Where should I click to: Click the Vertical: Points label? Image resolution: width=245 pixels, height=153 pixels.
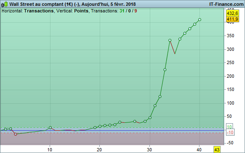tap(72, 11)
